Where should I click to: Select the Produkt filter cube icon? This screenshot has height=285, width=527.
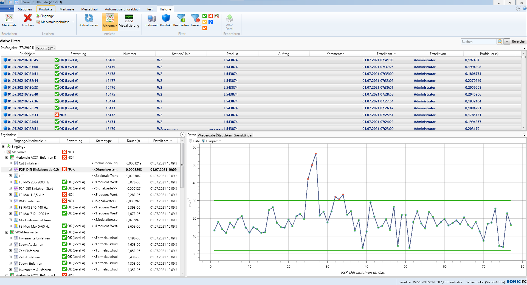166,19
